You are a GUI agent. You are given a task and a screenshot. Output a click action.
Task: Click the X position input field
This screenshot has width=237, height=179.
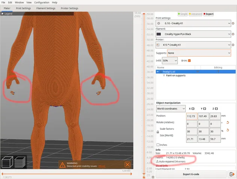(191, 116)
